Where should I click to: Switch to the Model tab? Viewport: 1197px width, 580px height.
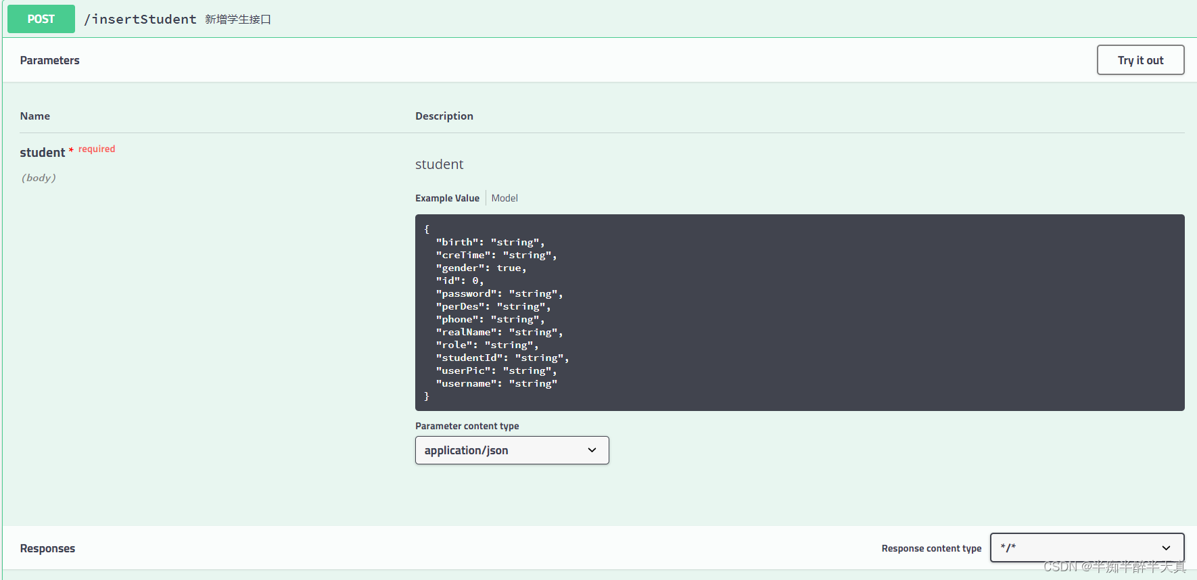(504, 198)
